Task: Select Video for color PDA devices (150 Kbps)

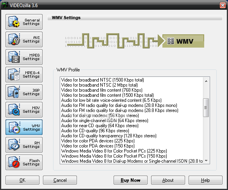Action: point(98,146)
